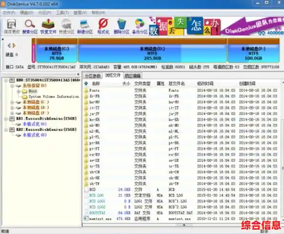Collapse the RD1 disk tree node
The height and width of the screenshot is (234, 284).
pos(6,119)
